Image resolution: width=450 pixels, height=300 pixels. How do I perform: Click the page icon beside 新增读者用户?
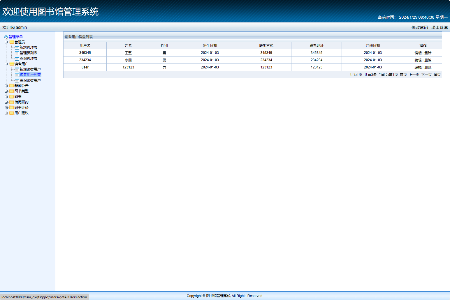tap(17, 70)
